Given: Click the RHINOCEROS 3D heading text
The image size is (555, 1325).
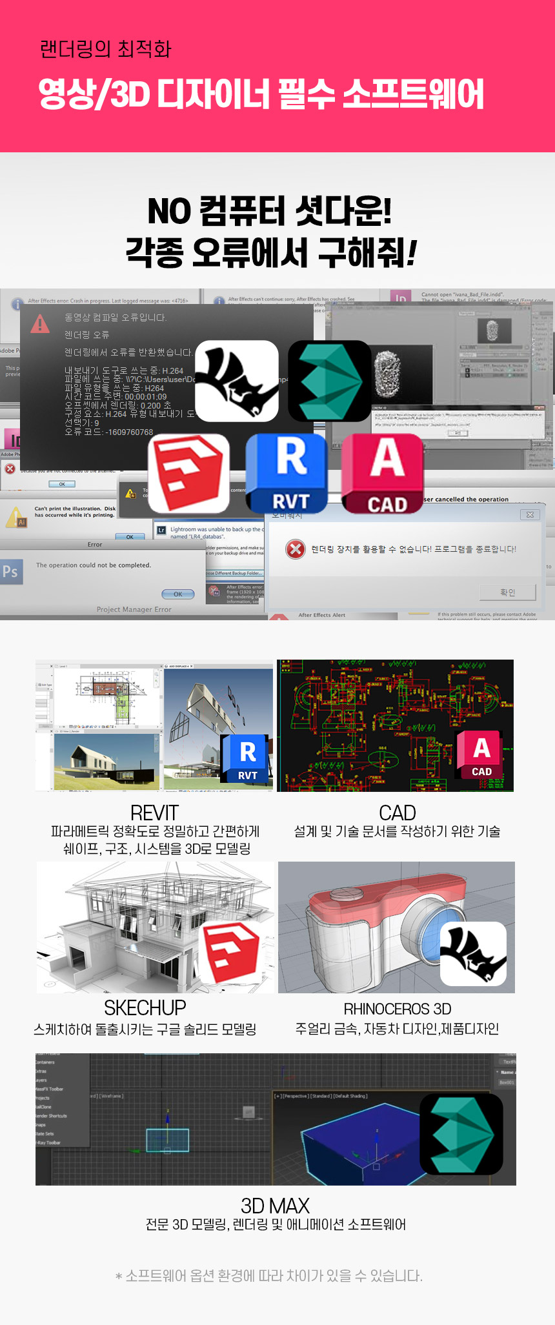Looking at the screenshot, I should coord(397,1009).
